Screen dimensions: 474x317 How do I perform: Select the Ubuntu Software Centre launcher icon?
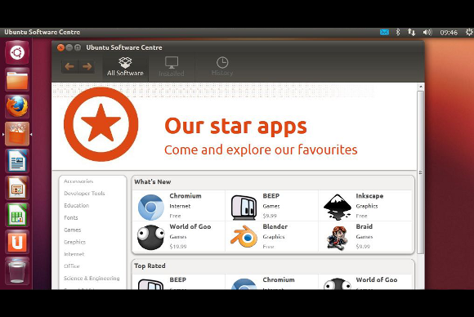pos(17,133)
